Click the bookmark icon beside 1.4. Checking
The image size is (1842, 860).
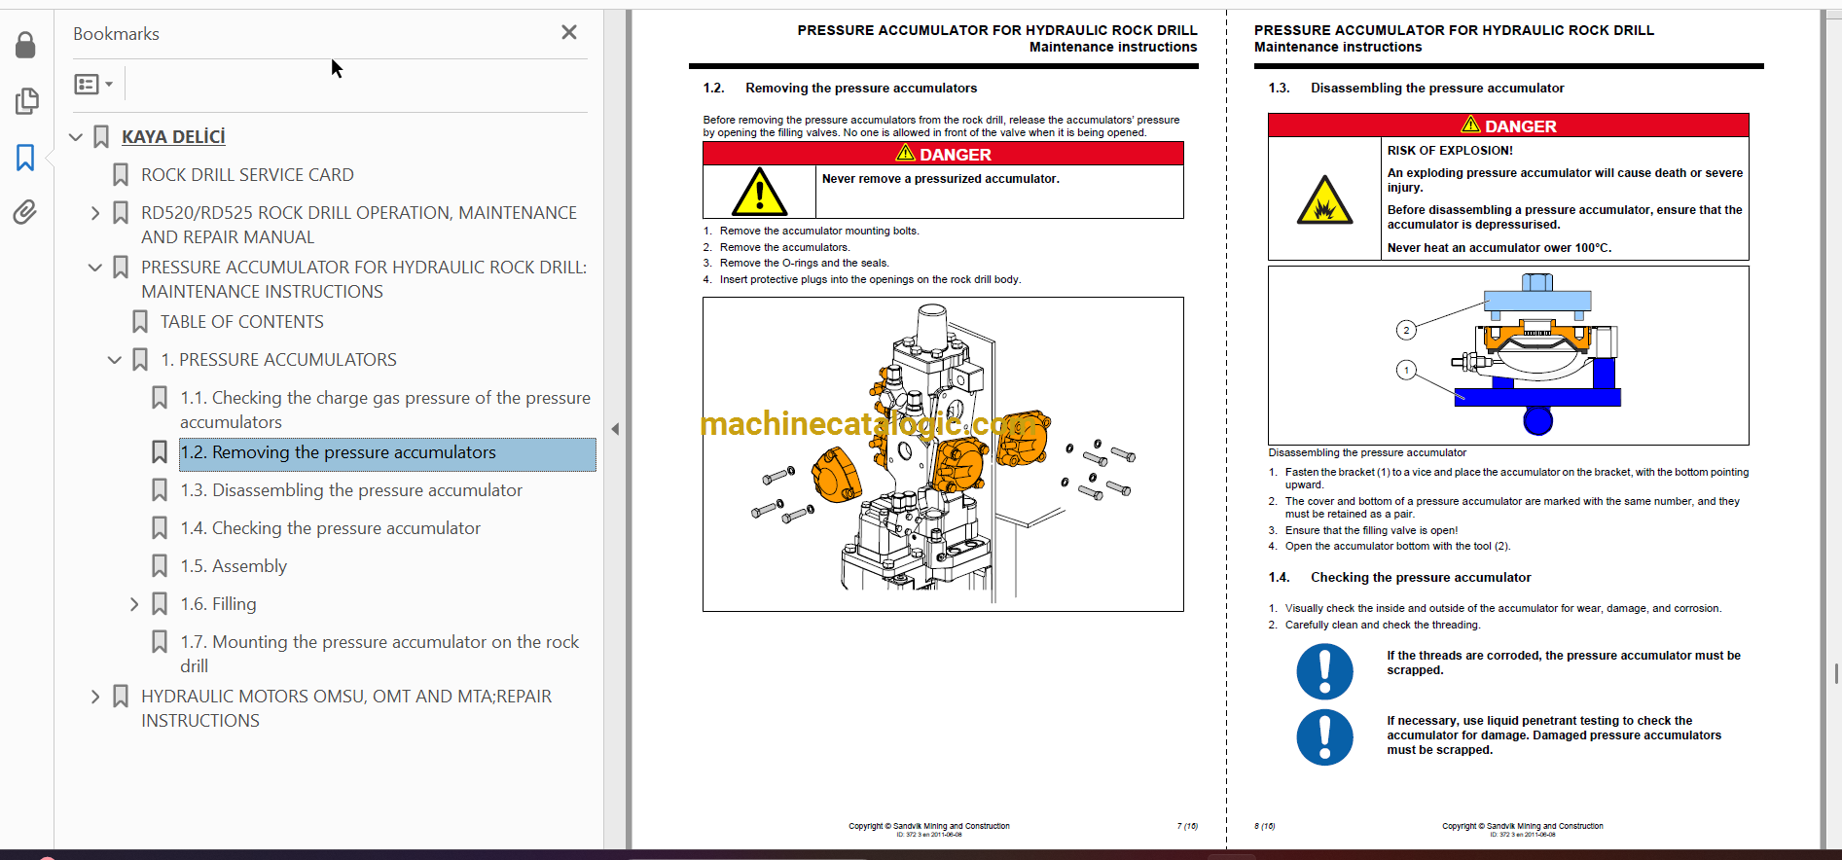[x=160, y=528]
